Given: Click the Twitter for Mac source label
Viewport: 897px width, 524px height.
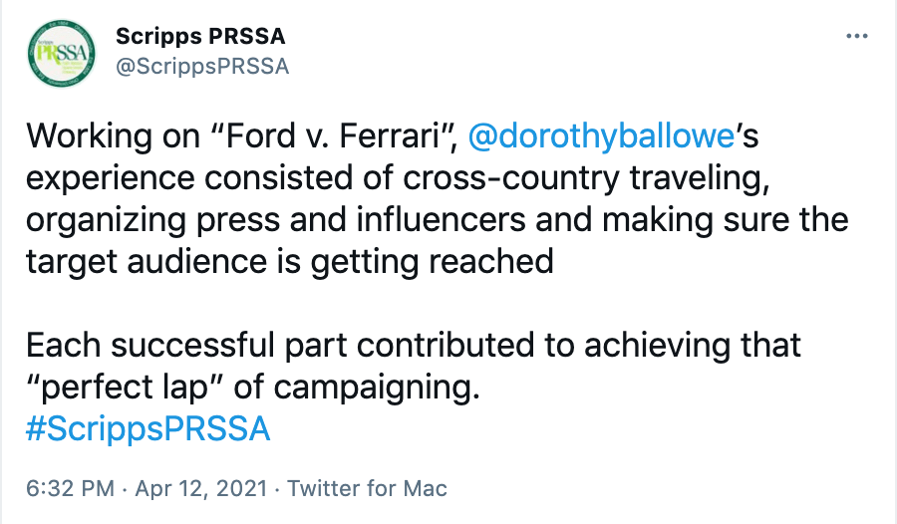Looking at the screenshot, I should 367,488.
